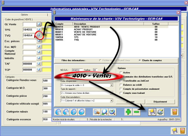Select row 005010 ACHAT PRODUIT
188x136 pixels.
(x=112, y=29)
